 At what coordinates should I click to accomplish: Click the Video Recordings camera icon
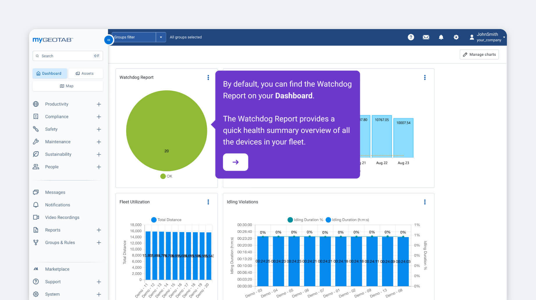point(36,217)
